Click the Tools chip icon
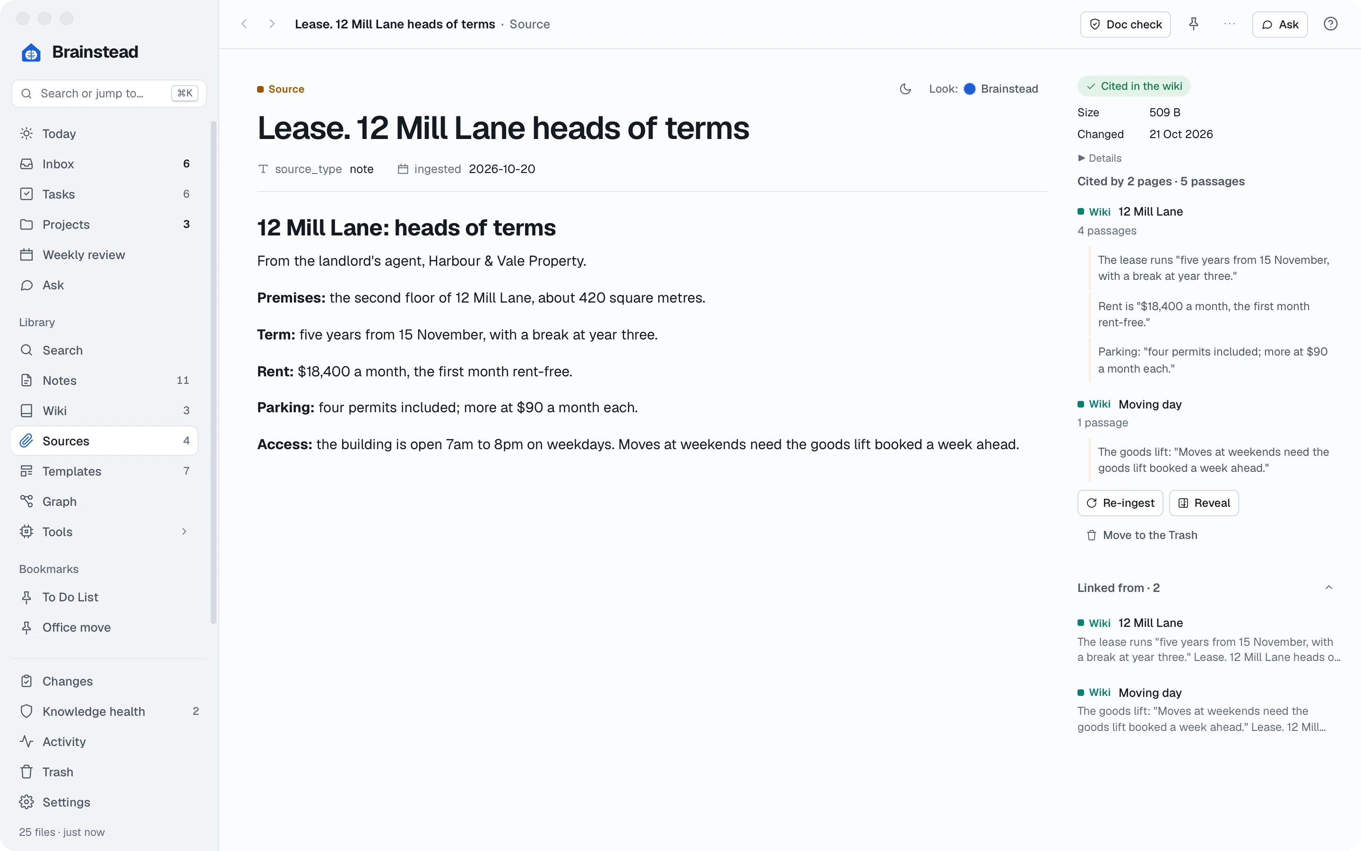 (x=26, y=532)
